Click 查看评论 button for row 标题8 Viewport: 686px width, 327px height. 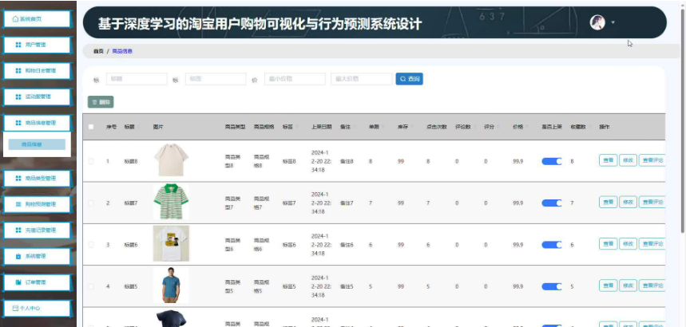pos(652,160)
